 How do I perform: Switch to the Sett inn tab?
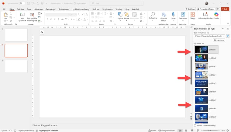click(x=20, y=9)
